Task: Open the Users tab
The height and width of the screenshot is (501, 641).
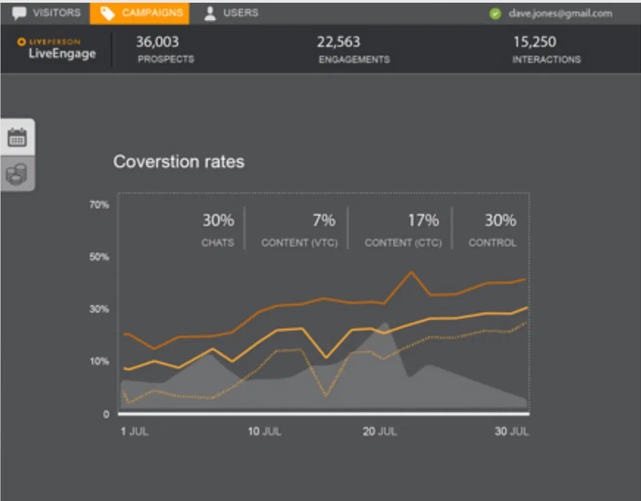Action: (241, 13)
